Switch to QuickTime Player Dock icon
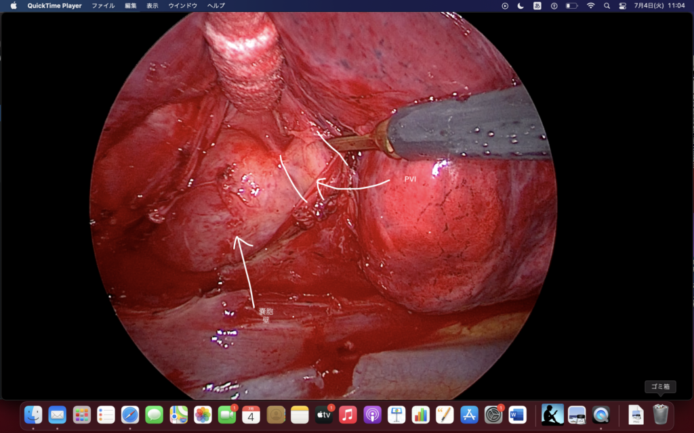Screen dimensions: 694x433 (x=600, y=415)
